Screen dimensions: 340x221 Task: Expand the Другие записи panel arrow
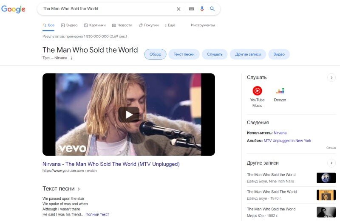point(331,163)
